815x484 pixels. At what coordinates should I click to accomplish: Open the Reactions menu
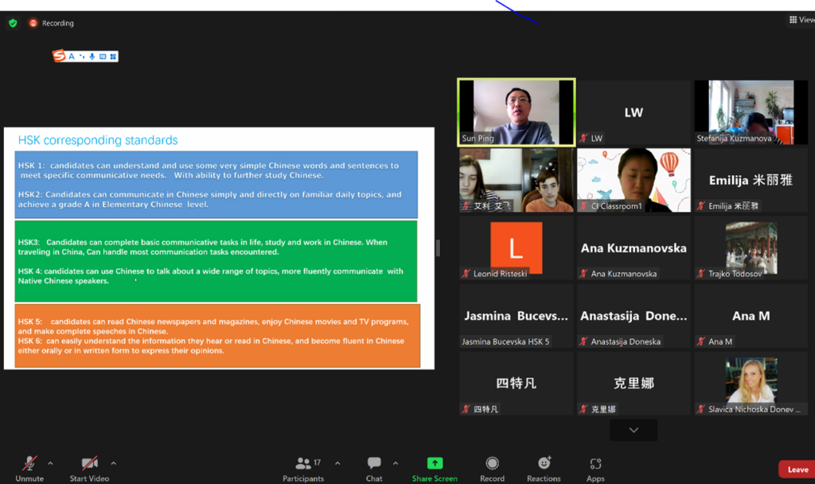[544, 463]
